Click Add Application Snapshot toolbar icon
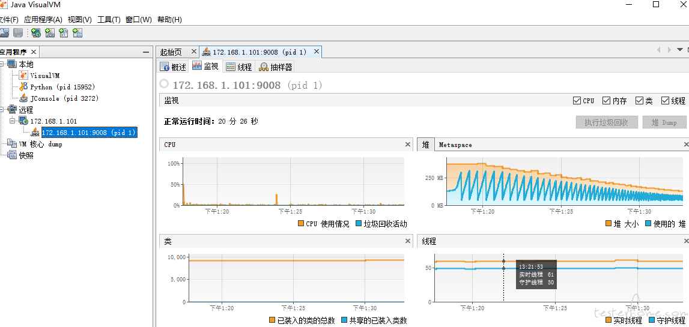Viewport: 689px width, 327px height. coord(77,32)
